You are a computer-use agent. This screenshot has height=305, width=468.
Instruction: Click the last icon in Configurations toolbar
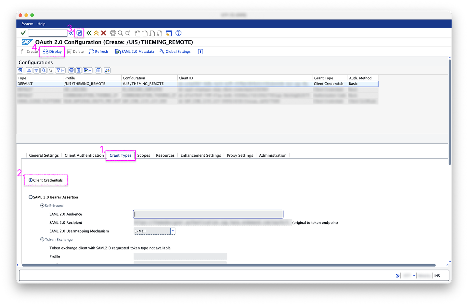pyautogui.click(x=107, y=70)
